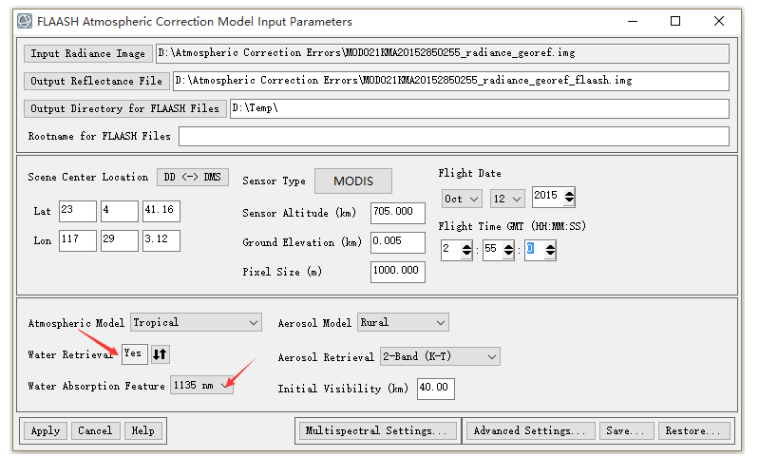Click the longitude seconds field showing 3.12
This screenshot has height=457, width=759.
click(161, 240)
